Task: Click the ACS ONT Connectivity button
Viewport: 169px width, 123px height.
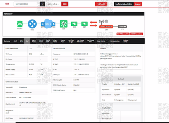Action: tap(123, 34)
